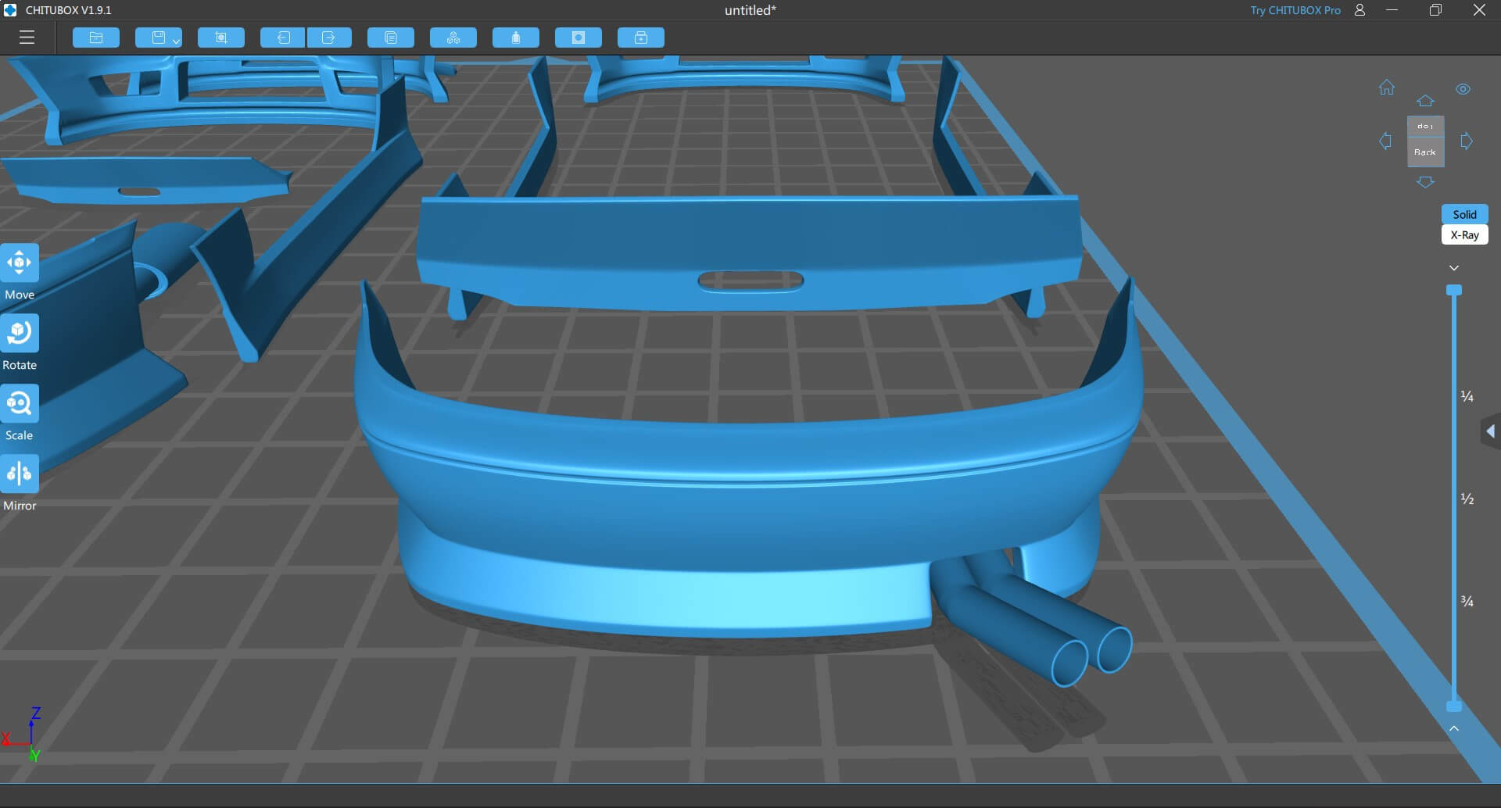Click the bottom handle of layer slider
The height and width of the screenshot is (808, 1501).
click(x=1454, y=706)
